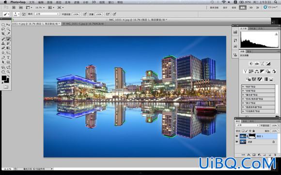Image resolution: width=281 pixels, height=175 pixels.
Task: Add a Brightness/Contrast adjustment (sun icon)
Action: (x=251, y=64)
